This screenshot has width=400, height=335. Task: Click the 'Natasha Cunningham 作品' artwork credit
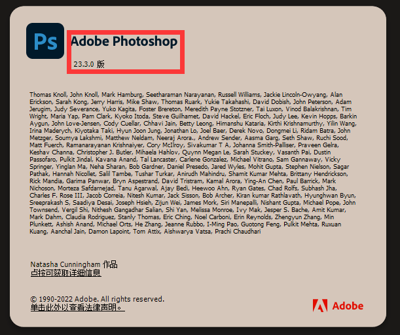coord(74,264)
